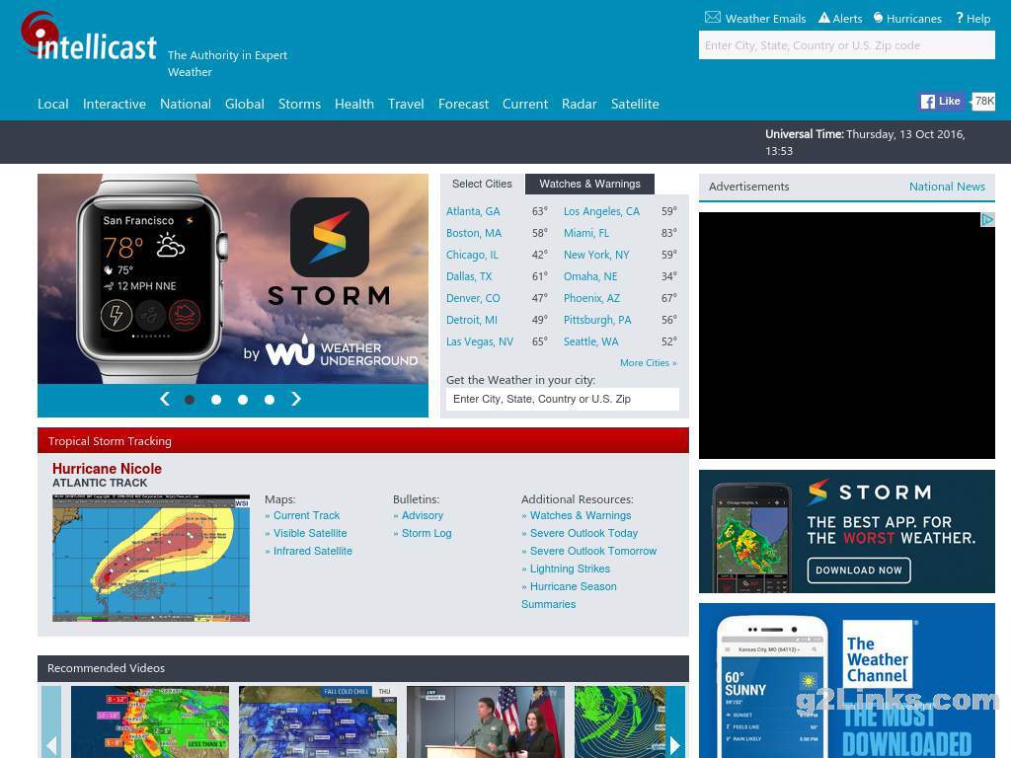Open Hurricane Season Summaries link
1011x758 pixels.
tap(569, 595)
